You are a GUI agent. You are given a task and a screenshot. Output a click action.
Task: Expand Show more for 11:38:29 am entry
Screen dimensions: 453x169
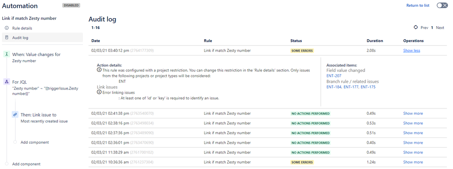coord(413,152)
